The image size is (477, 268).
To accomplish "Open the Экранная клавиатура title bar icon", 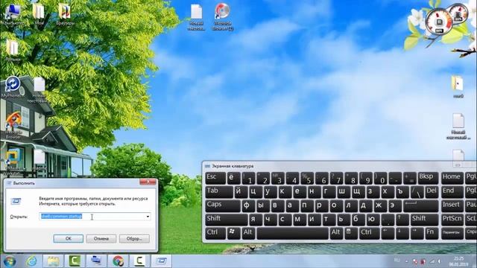I will tap(207, 166).
